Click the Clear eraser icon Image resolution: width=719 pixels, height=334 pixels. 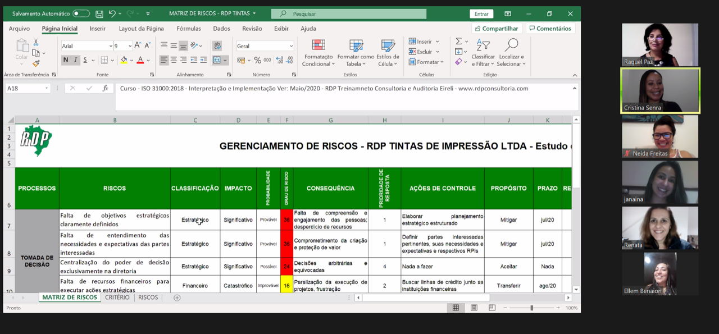coord(458,62)
